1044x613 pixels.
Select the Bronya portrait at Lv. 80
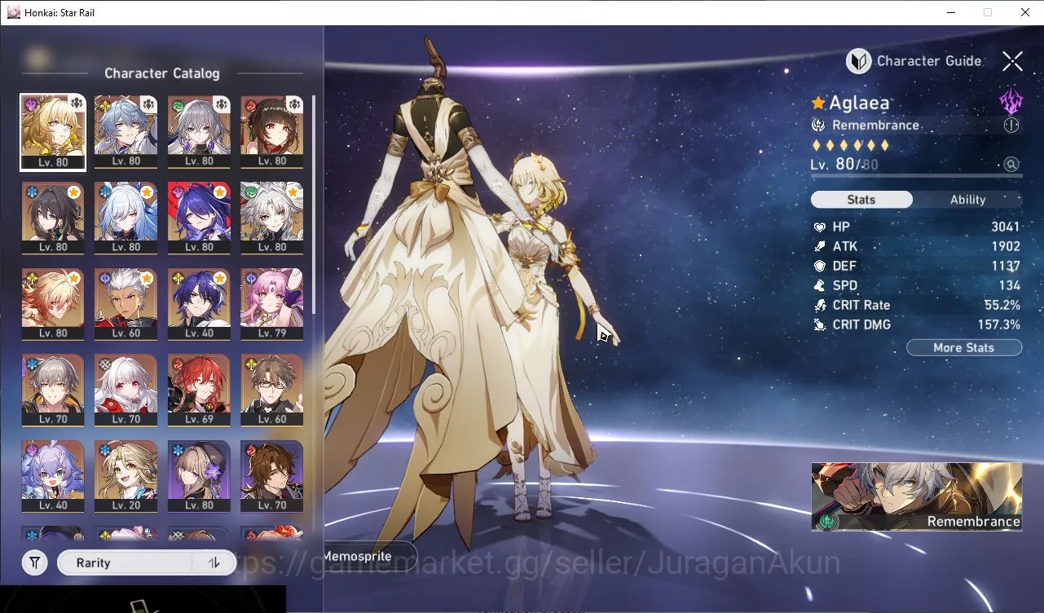(x=199, y=132)
